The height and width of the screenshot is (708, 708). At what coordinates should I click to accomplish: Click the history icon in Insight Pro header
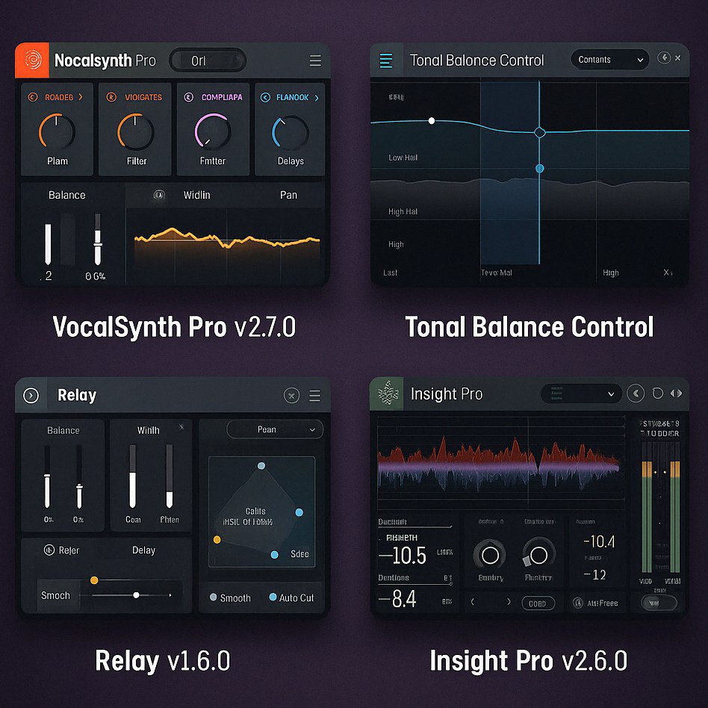[659, 394]
